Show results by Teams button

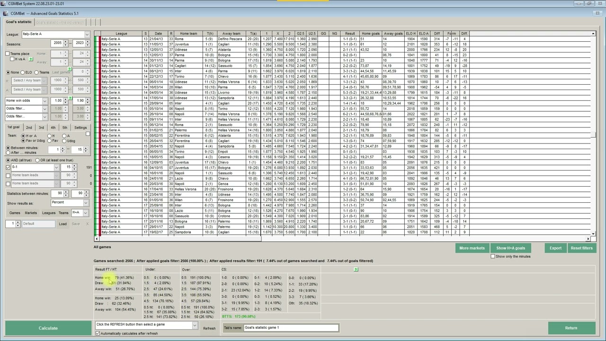coord(63,213)
